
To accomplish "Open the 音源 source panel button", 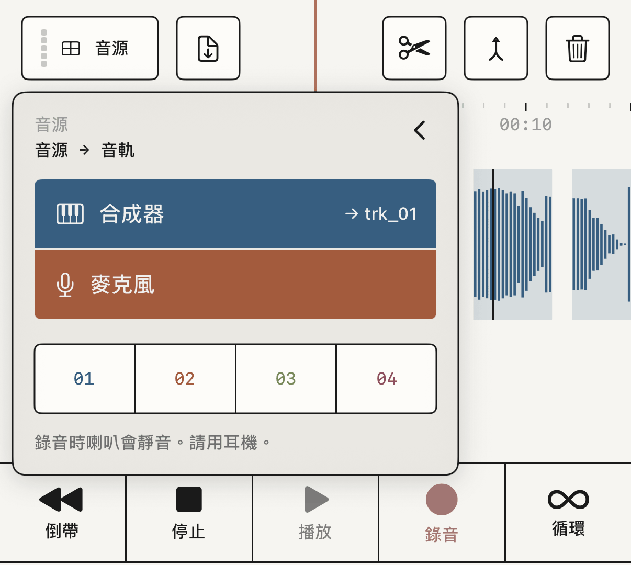I will pyautogui.click(x=90, y=48).
